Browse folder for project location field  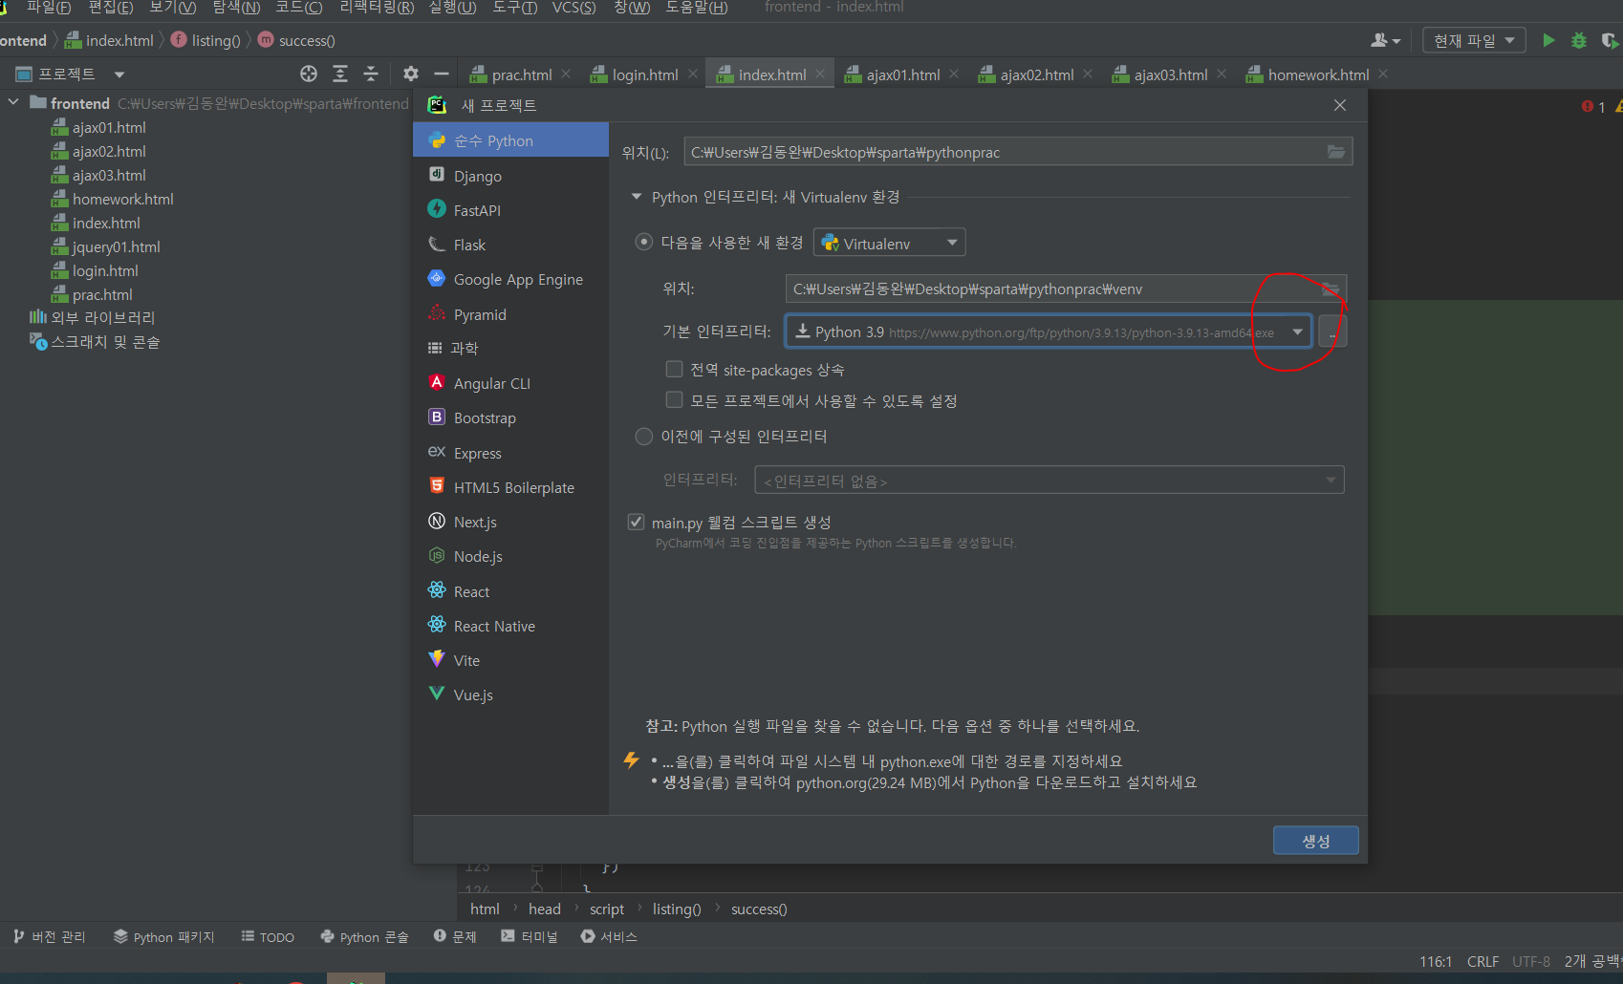click(1335, 152)
